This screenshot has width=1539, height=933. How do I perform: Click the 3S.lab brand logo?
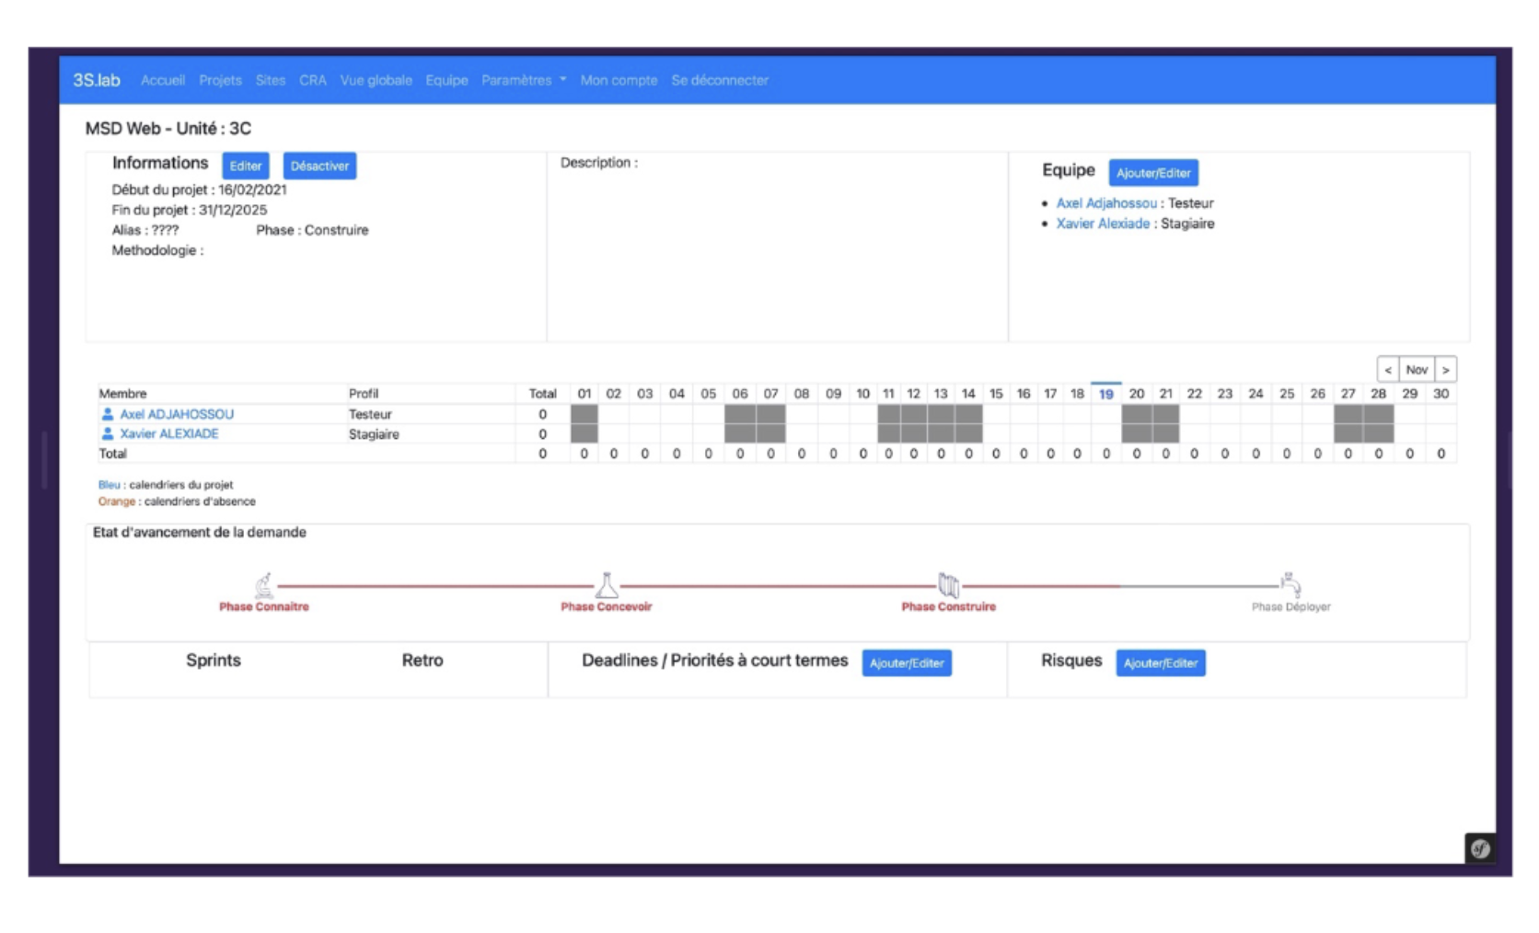pos(97,80)
